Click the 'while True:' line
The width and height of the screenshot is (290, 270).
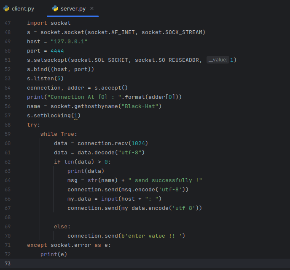59,134
